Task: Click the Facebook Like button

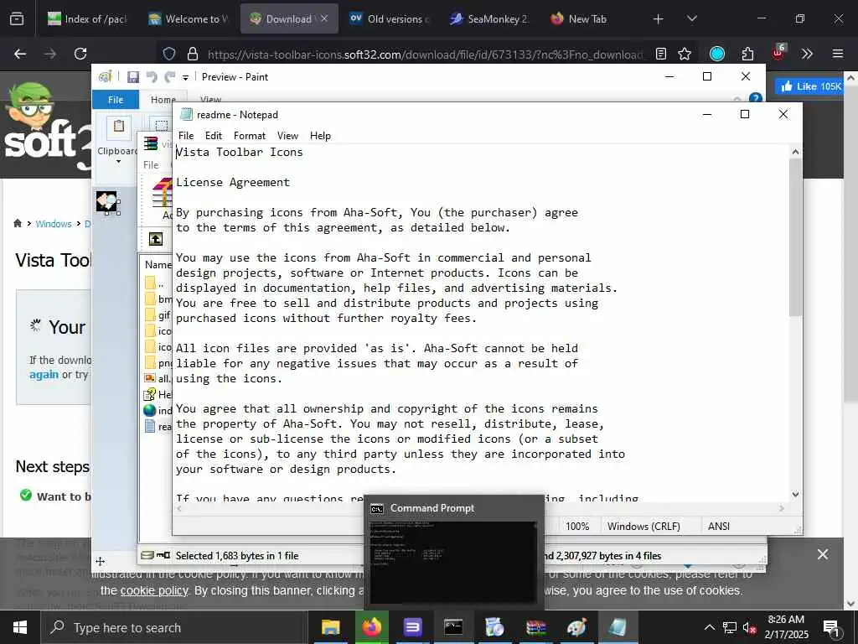Action: pyautogui.click(x=810, y=86)
